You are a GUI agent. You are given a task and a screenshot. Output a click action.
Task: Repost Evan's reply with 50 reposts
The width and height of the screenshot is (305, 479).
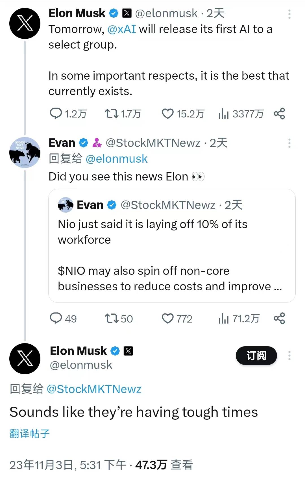tap(112, 319)
